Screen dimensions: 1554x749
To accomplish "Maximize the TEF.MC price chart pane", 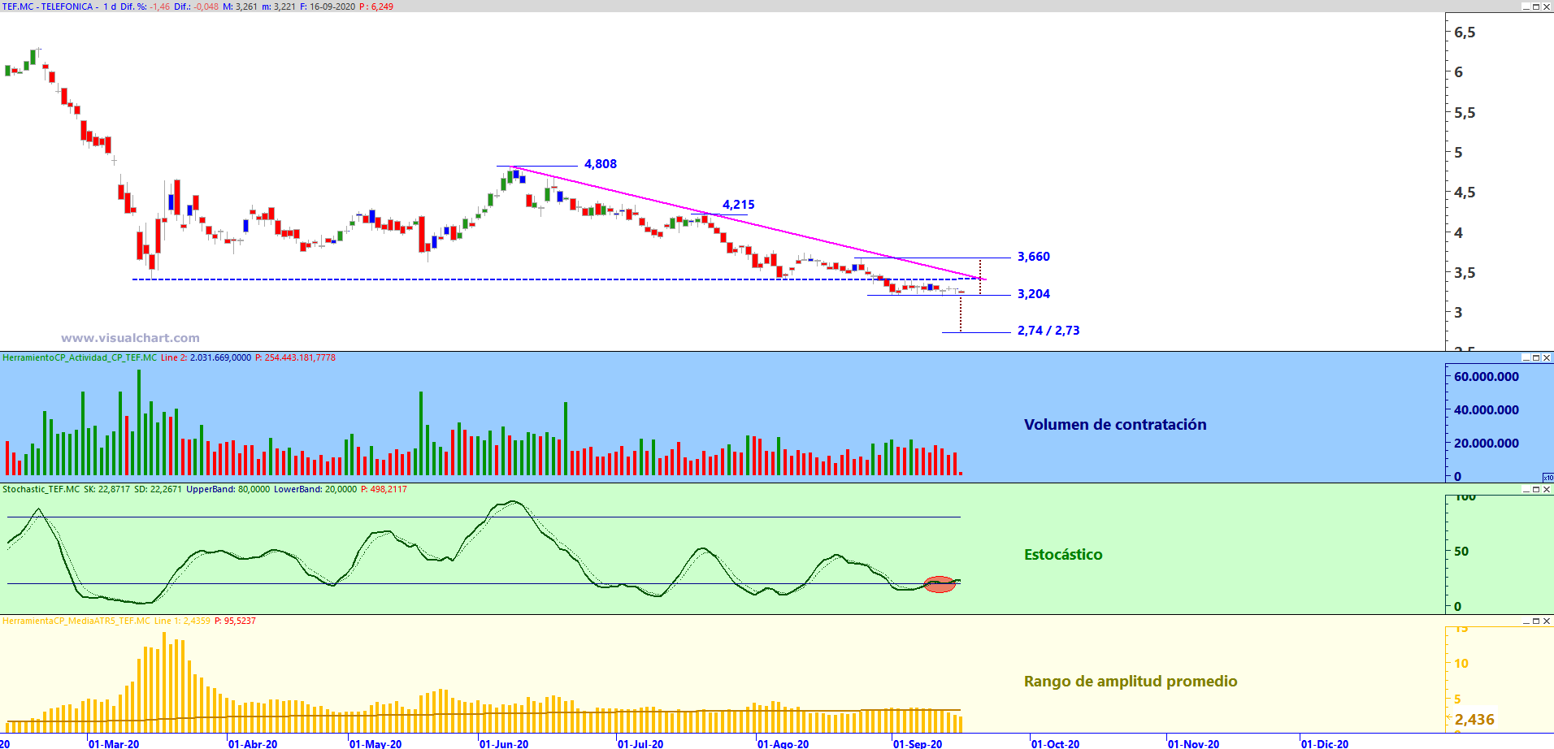I will click(x=1536, y=6).
